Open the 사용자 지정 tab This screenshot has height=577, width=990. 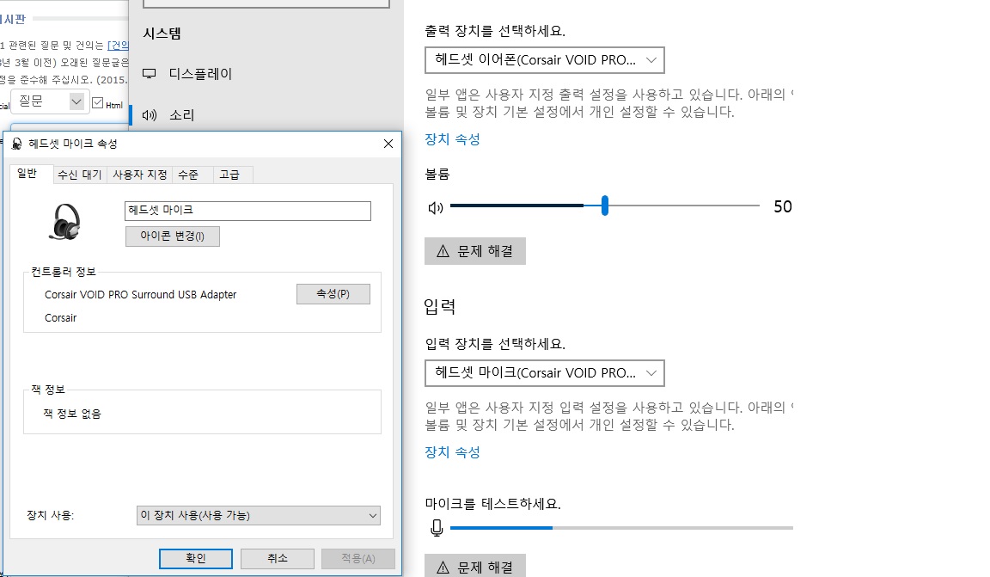pos(139,175)
